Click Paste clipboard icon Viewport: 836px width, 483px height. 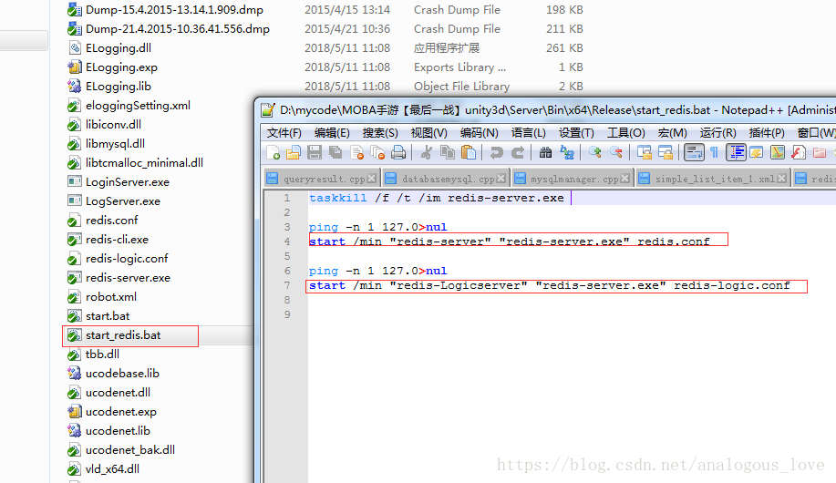468,153
